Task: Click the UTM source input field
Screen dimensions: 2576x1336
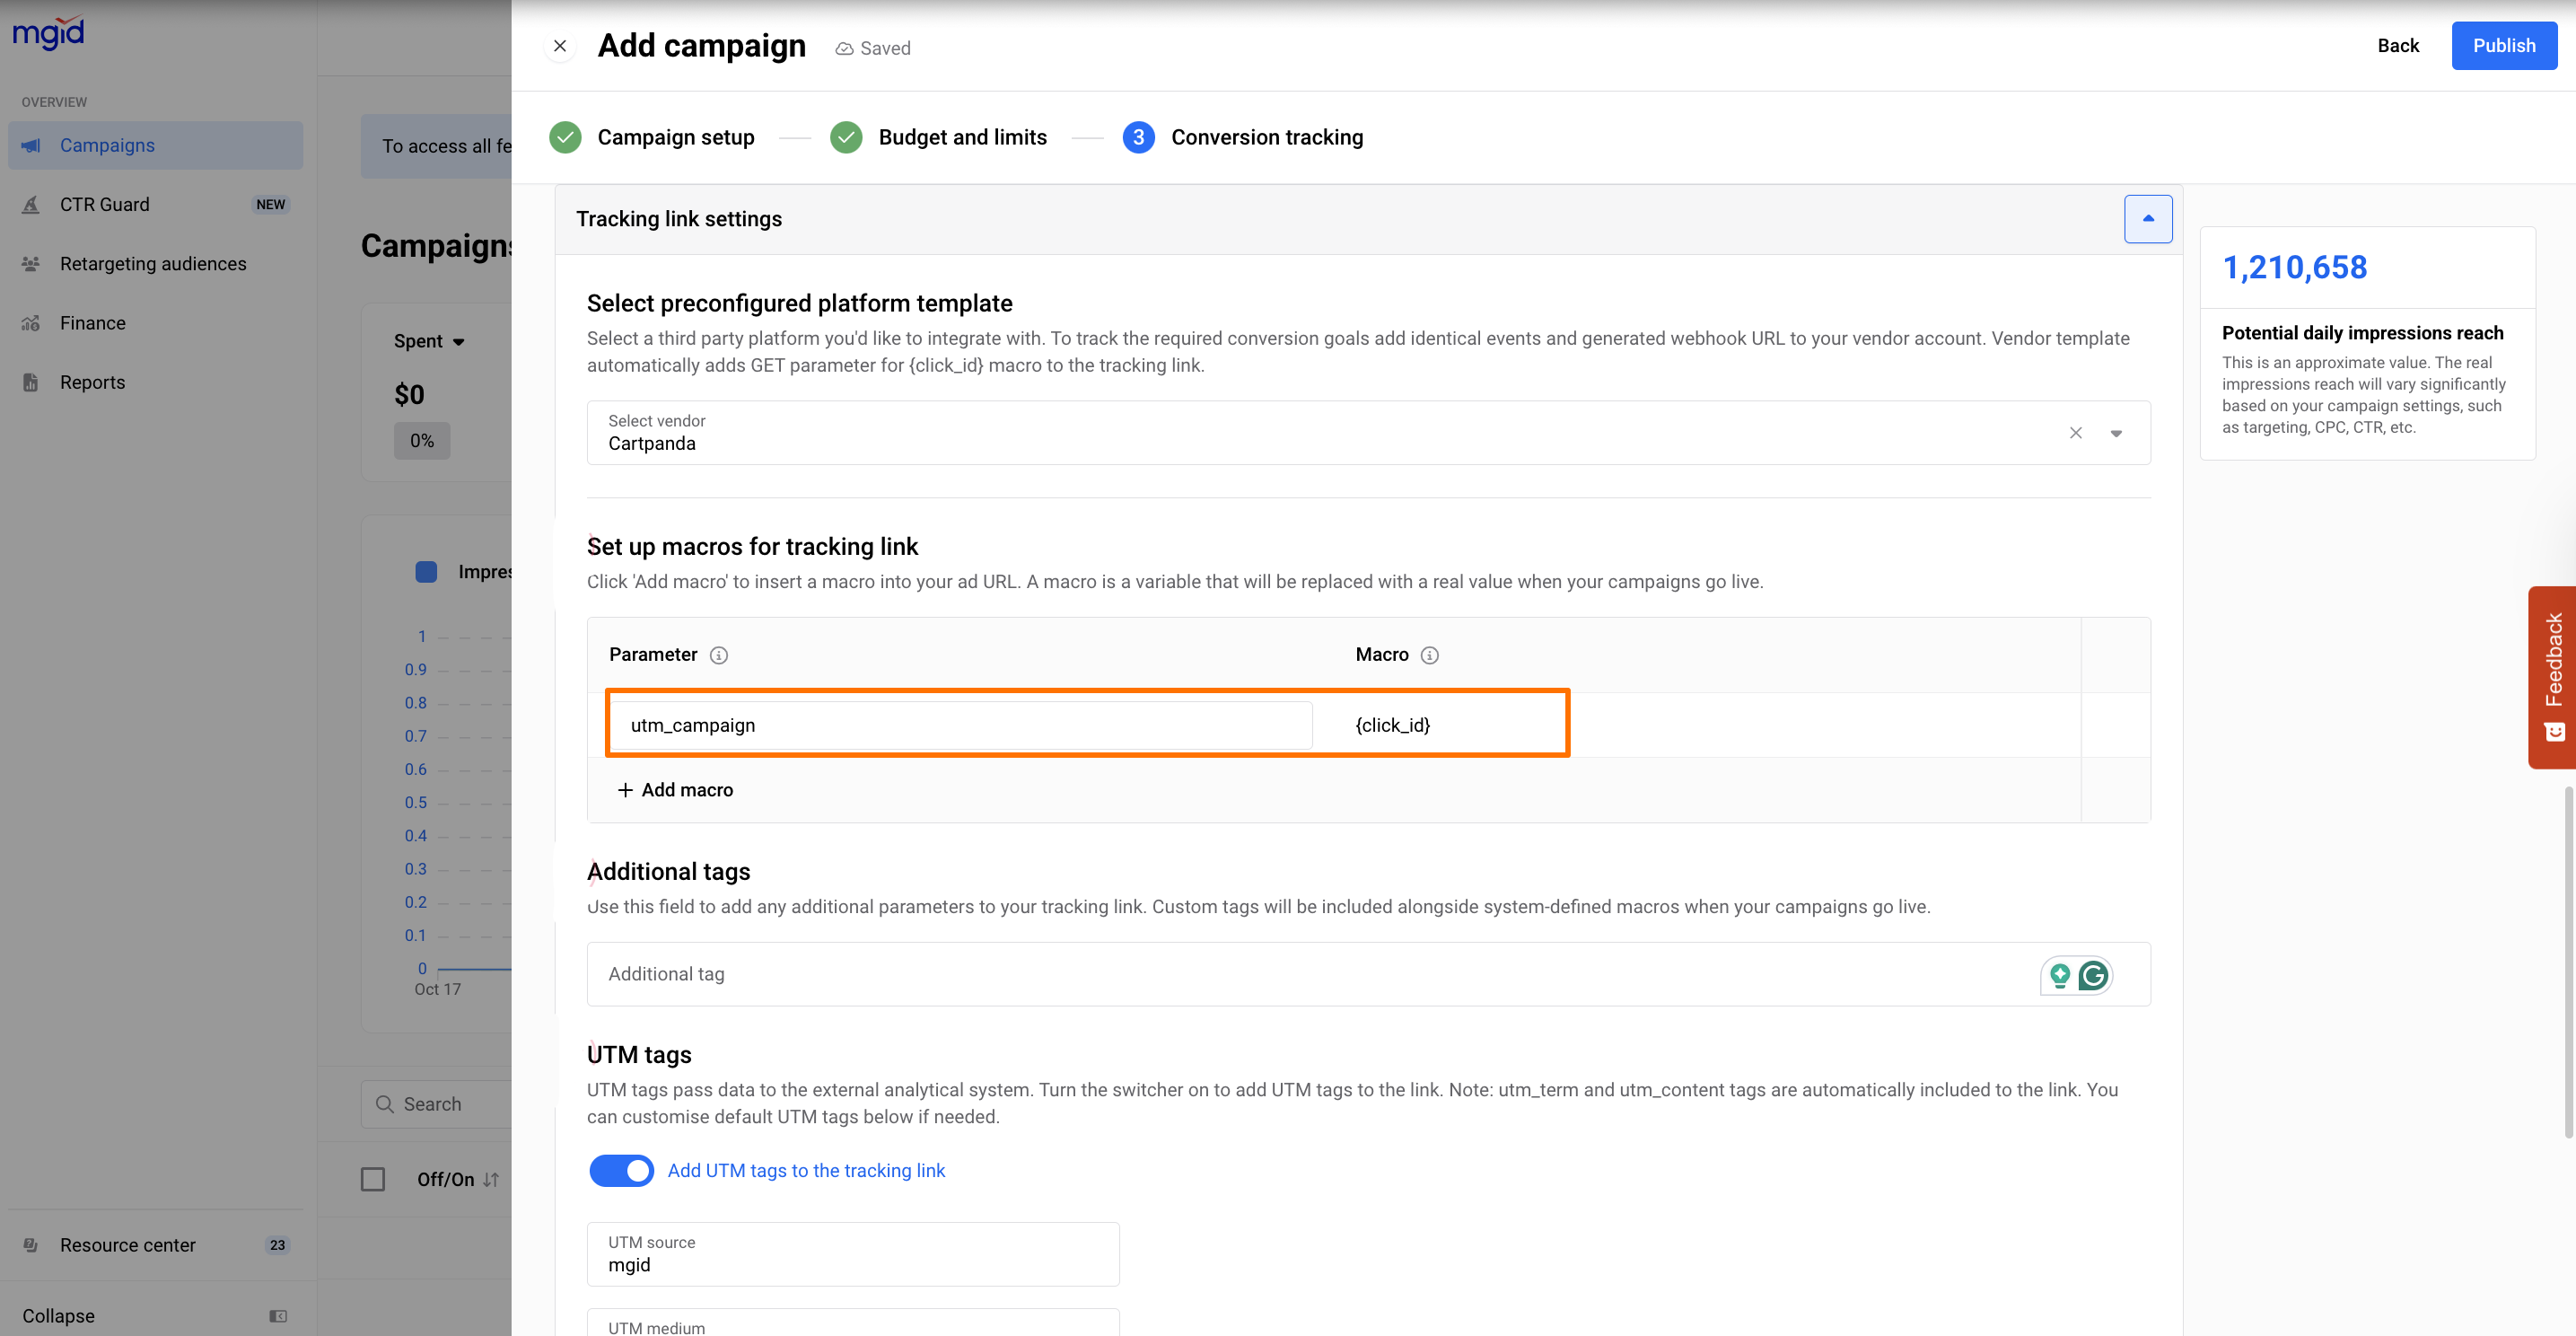Action: pos(852,1255)
